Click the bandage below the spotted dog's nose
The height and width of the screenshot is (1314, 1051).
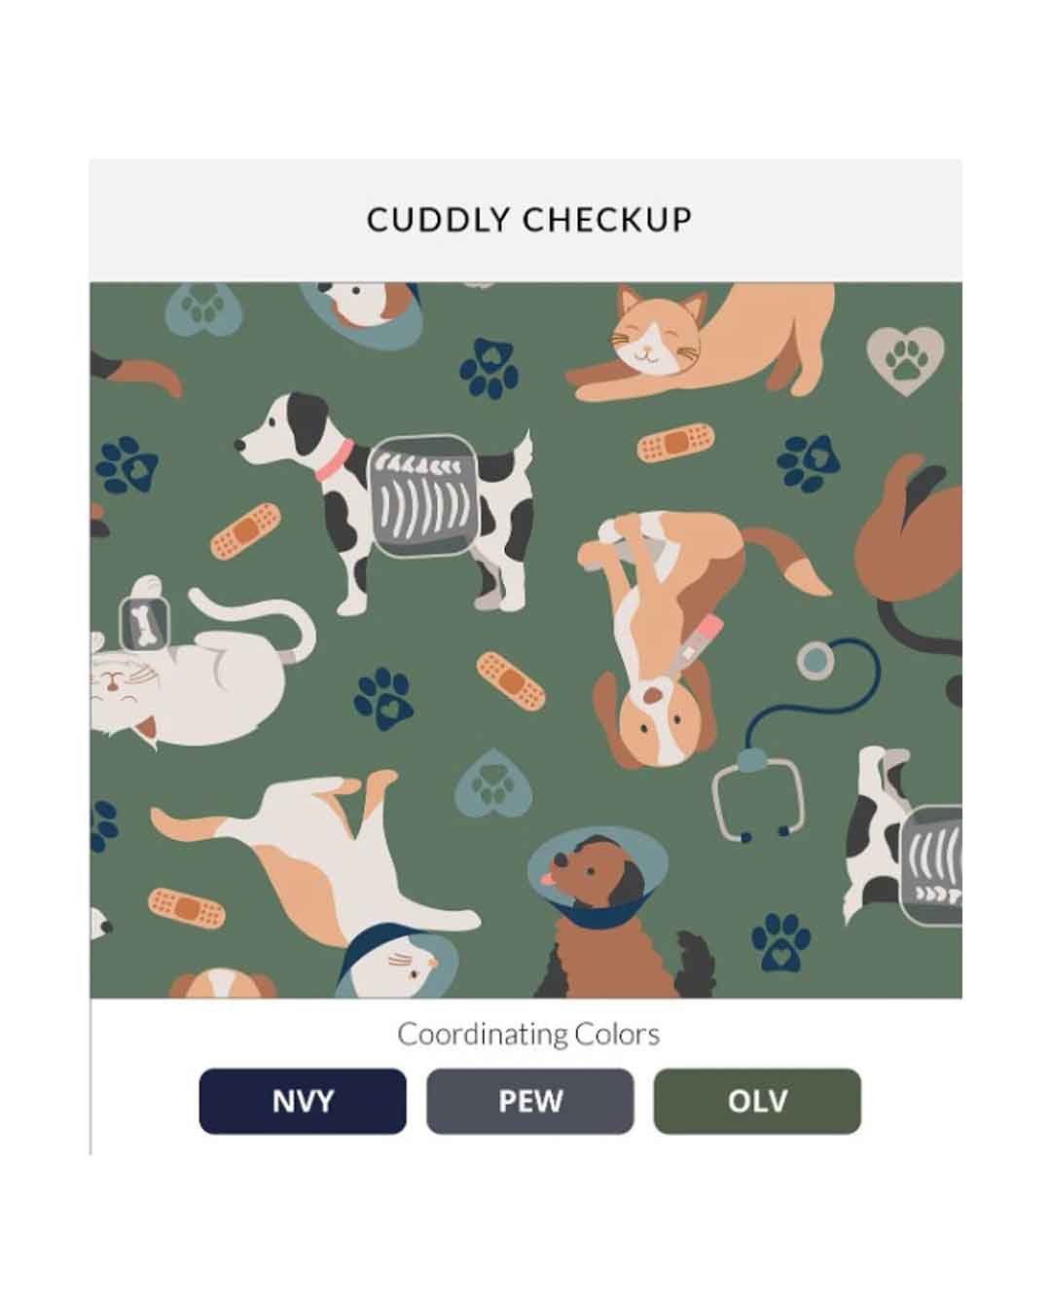click(x=246, y=531)
